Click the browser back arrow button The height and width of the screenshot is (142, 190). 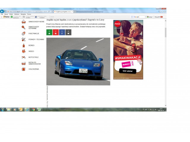tap(2, 11)
